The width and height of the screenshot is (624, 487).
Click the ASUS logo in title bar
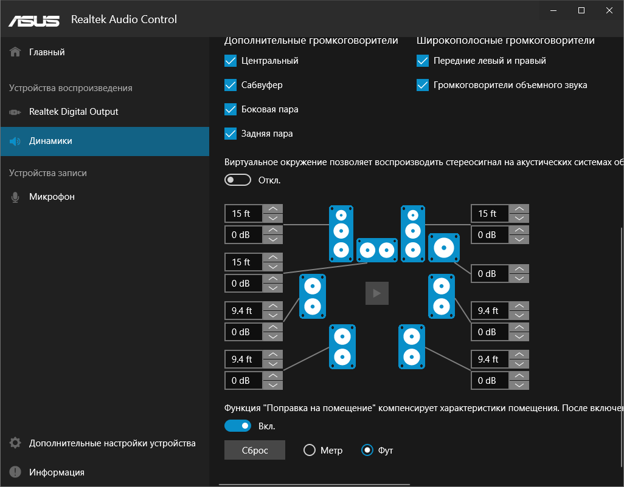(34, 19)
